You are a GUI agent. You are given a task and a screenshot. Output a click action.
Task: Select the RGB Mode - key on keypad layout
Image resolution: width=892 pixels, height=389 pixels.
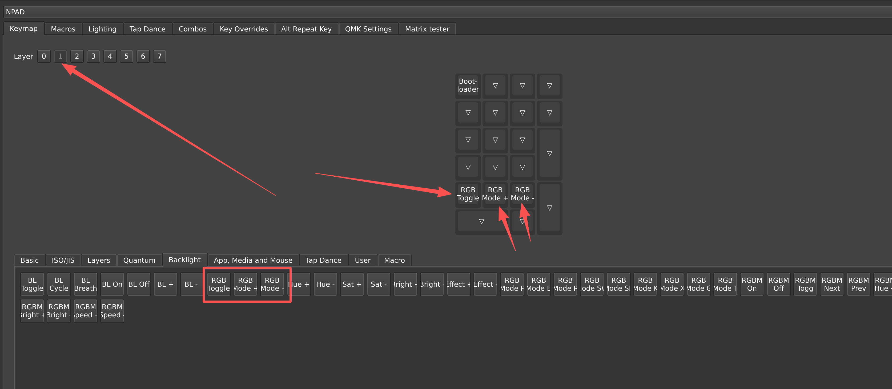(522, 194)
